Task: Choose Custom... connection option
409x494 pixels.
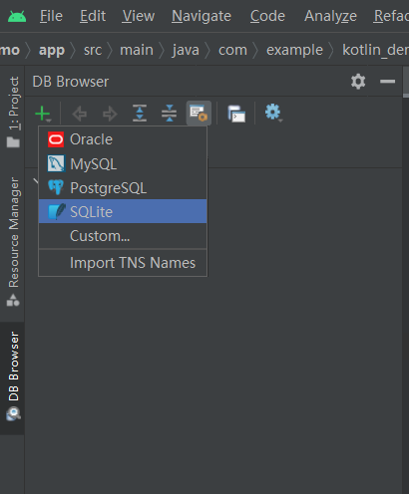Action: point(123,236)
